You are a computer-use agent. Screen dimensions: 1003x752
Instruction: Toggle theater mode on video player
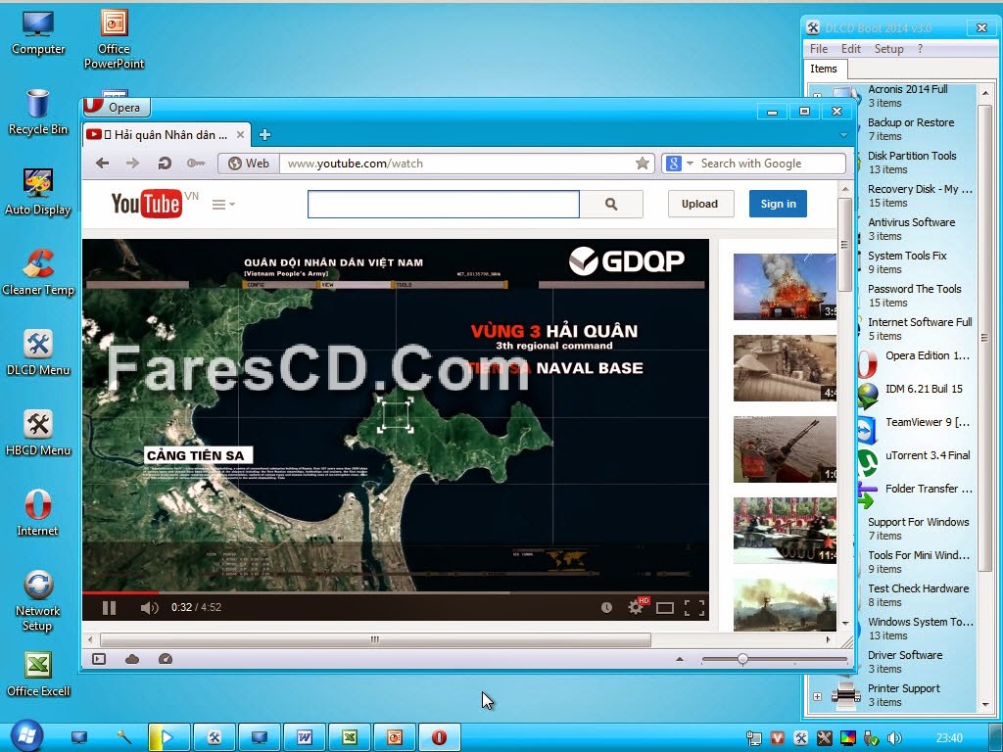pos(665,607)
